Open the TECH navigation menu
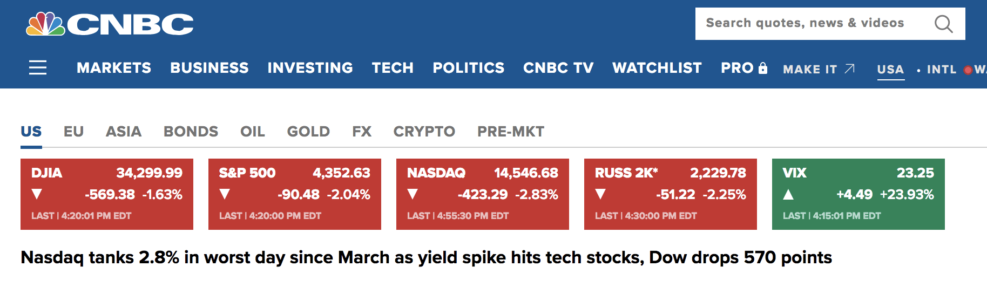 click(x=393, y=67)
